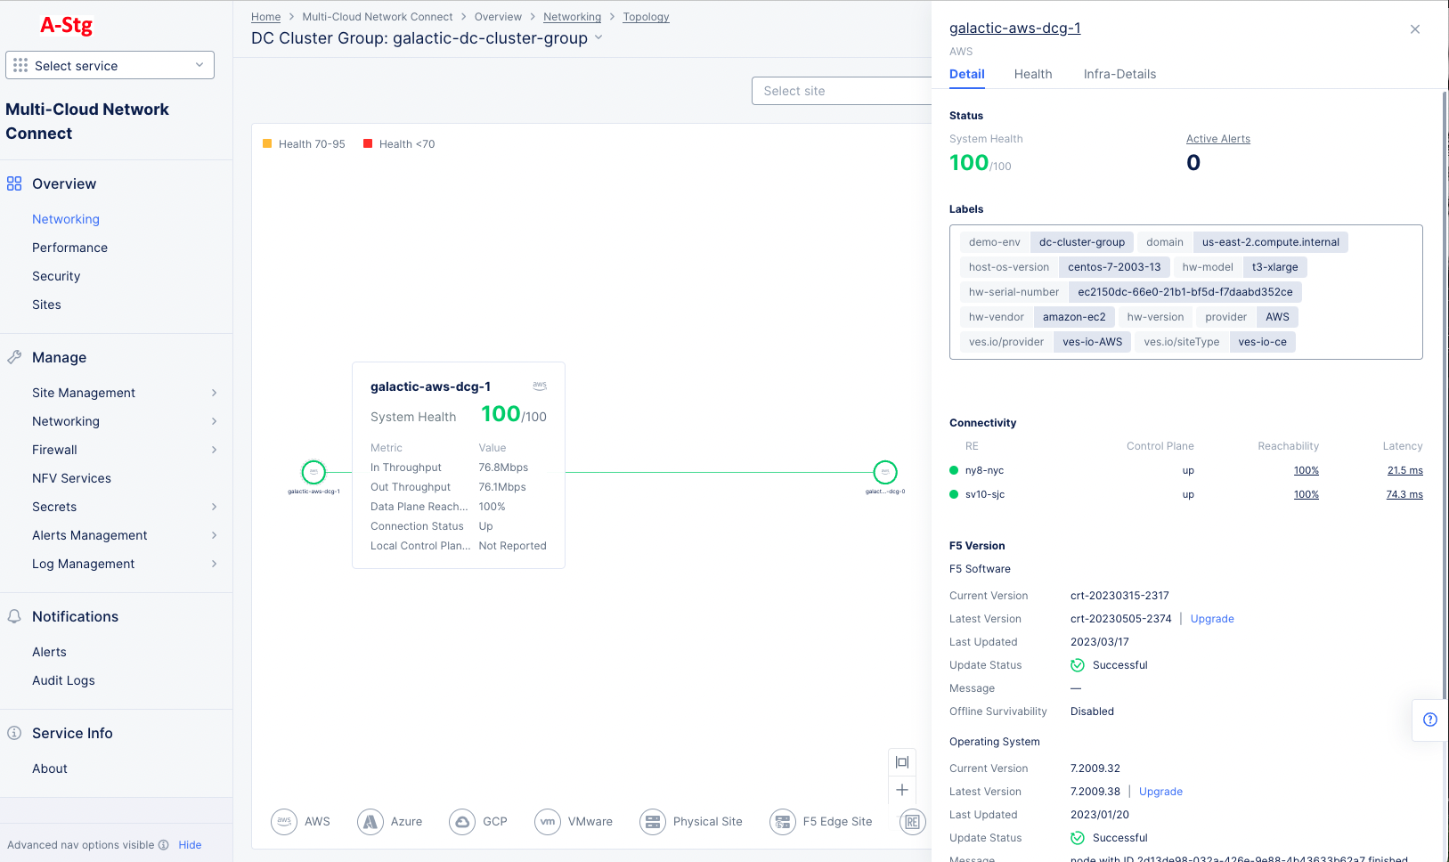This screenshot has height=862, width=1449.
Task: Select the AWS provider icon in the legend
Action: tap(284, 821)
